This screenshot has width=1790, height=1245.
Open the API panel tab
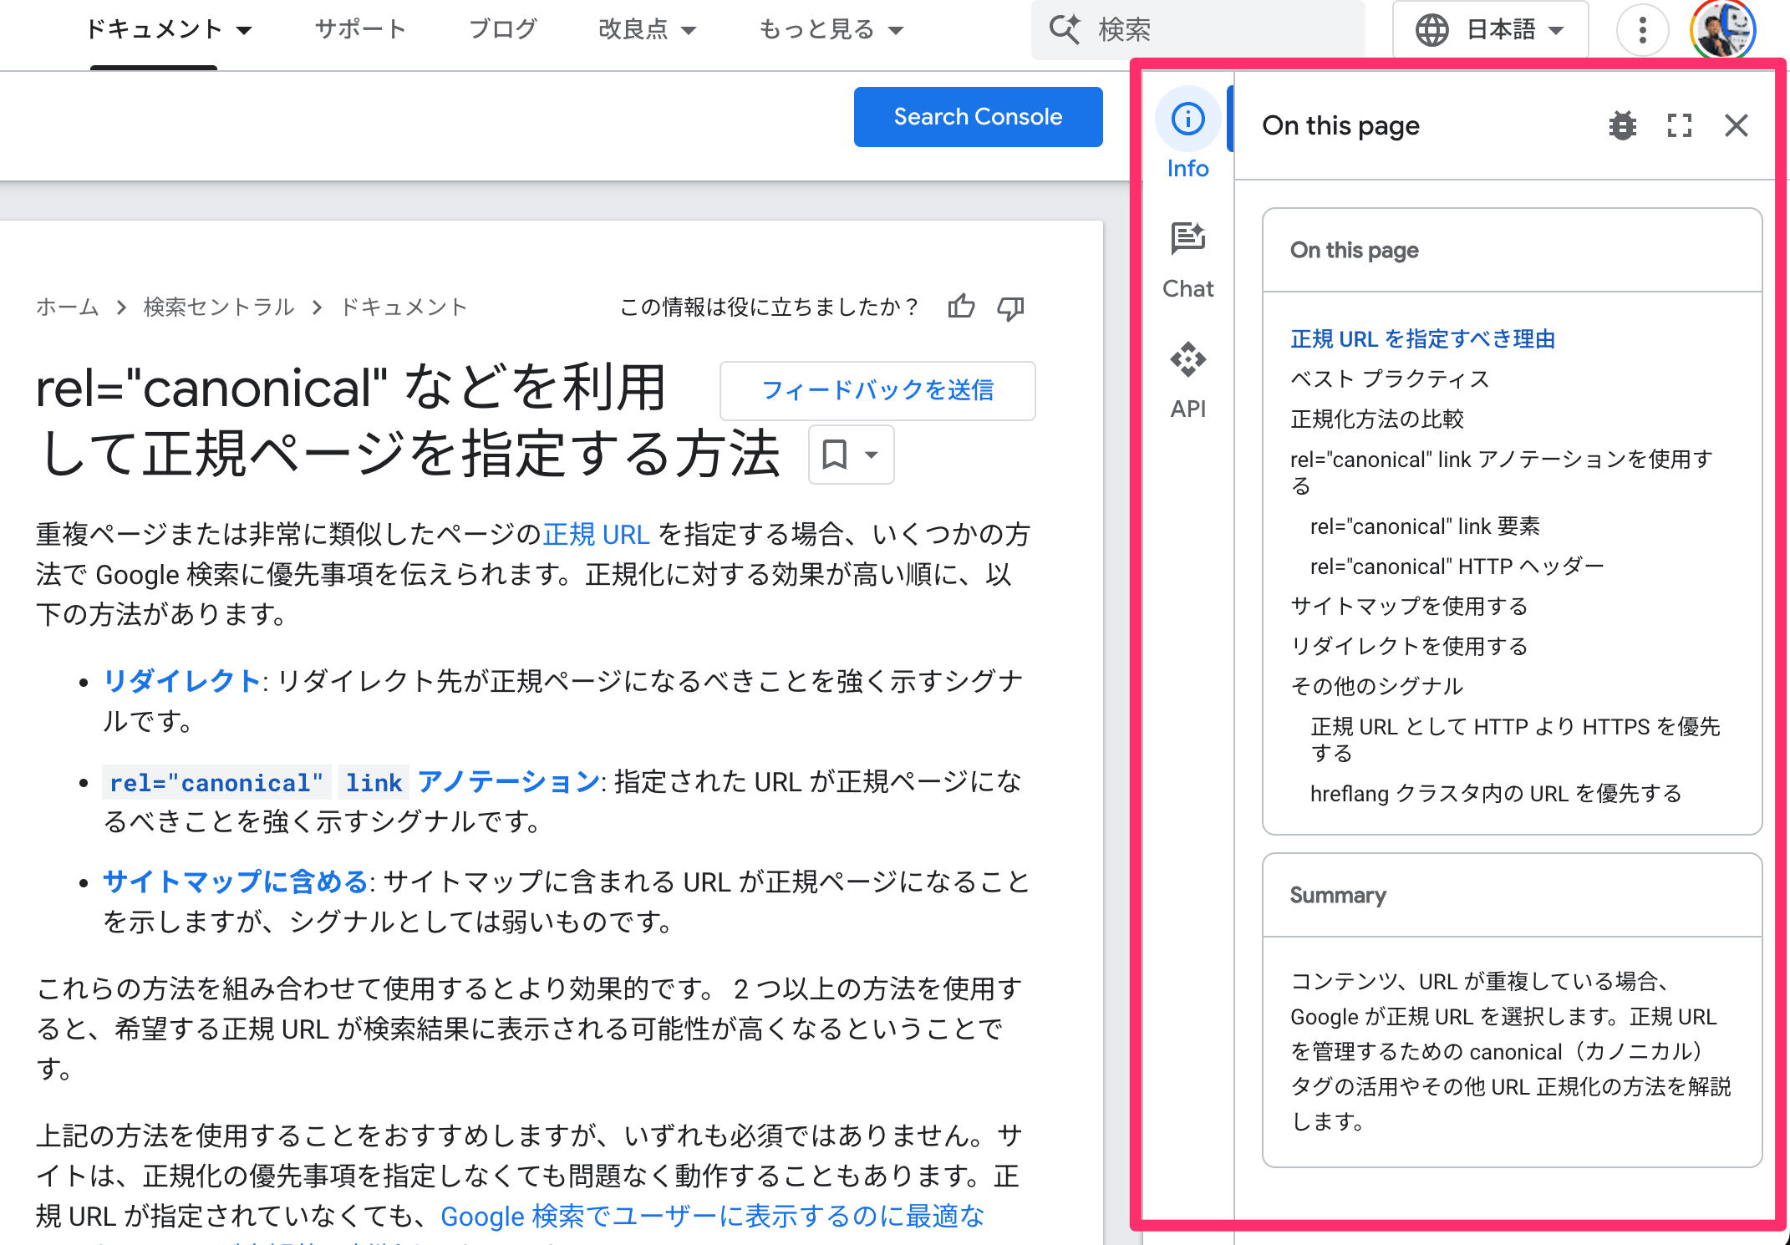click(1187, 380)
